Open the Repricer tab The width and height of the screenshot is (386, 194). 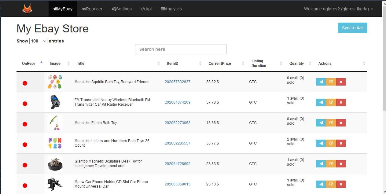(x=92, y=9)
